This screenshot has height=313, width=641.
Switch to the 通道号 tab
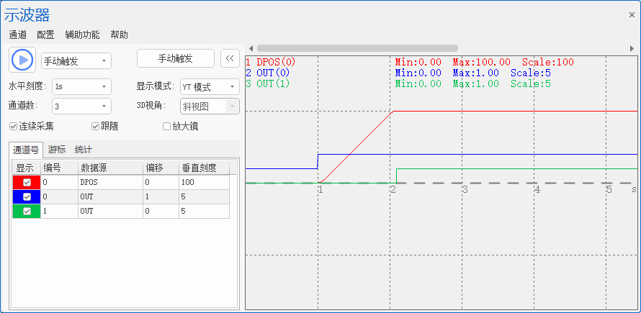[26, 150]
